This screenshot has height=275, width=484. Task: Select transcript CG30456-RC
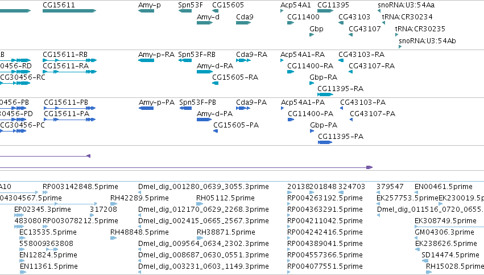[15, 83]
